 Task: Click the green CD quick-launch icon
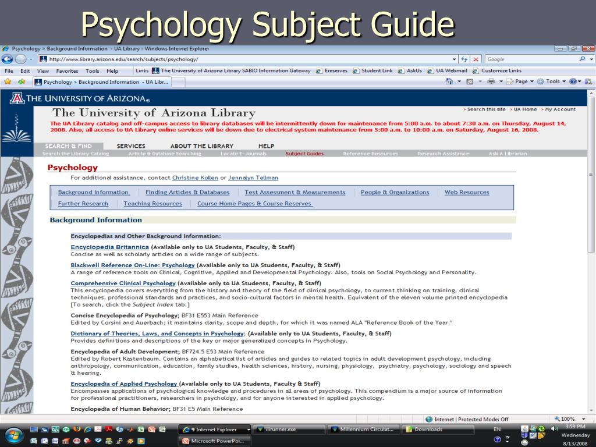(x=66, y=429)
